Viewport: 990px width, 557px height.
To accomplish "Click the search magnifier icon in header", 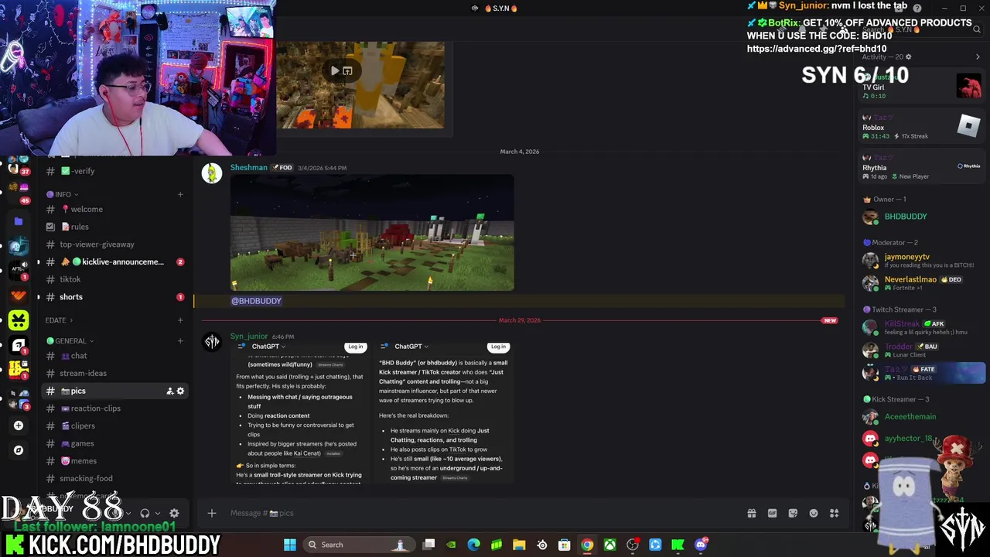I will pos(977,29).
